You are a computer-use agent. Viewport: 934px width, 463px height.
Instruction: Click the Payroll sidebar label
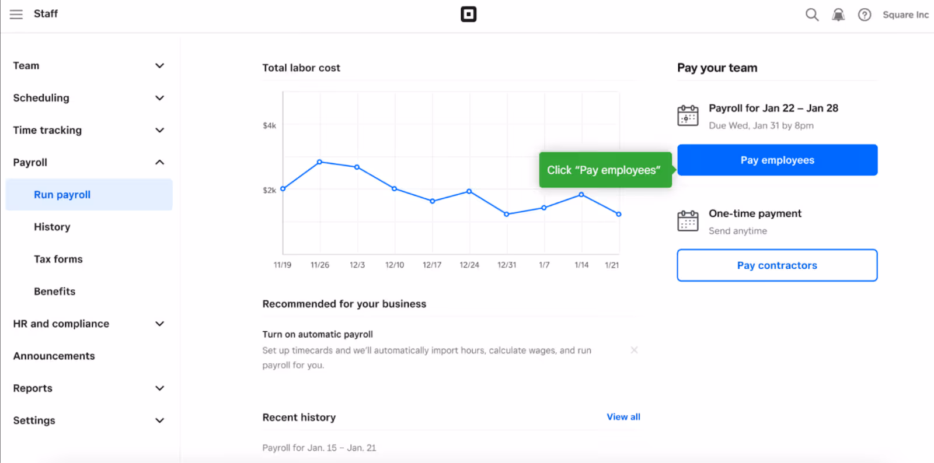(30, 162)
